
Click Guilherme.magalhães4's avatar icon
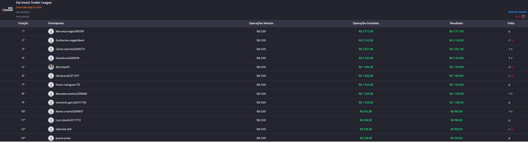coord(51,40)
